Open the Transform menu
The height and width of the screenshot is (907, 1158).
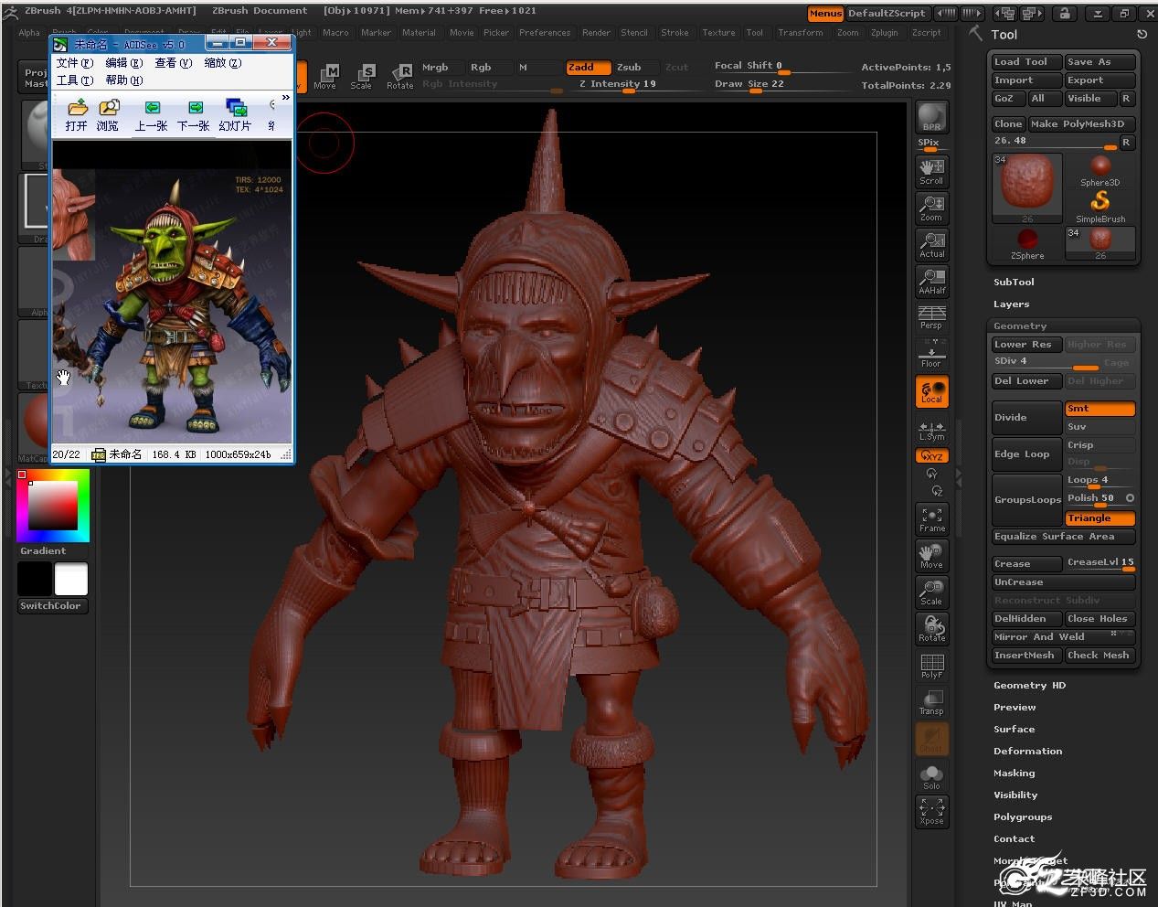coord(800,33)
